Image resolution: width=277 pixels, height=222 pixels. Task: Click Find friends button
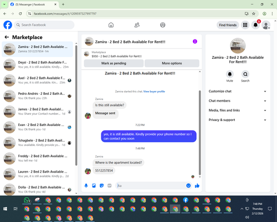coord(228,25)
